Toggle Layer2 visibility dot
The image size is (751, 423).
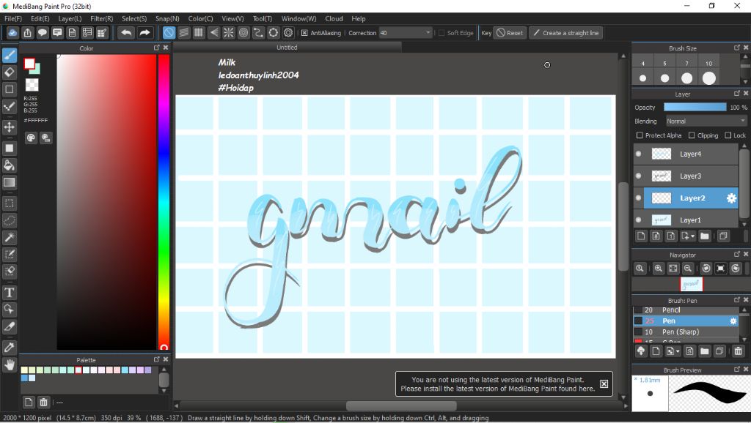coord(639,198)
